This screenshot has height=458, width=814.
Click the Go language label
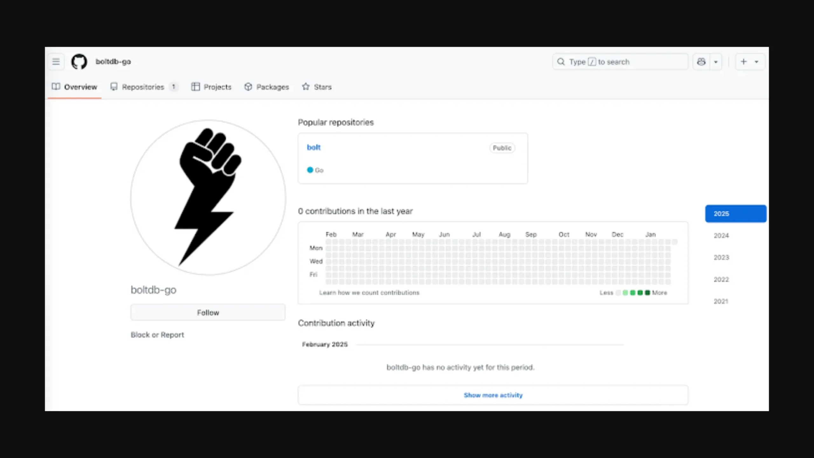pyautogui.click(x=319, y=170)
